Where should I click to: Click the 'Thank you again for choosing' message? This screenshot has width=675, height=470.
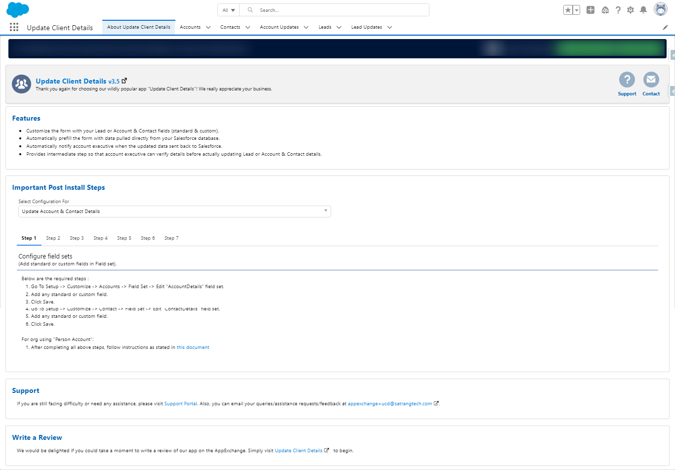pyautogui.click(x=154, y=89)
